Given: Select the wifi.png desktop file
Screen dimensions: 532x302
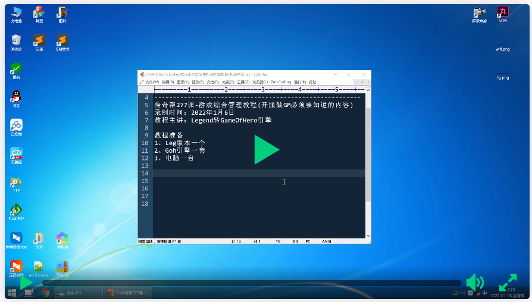Looking at the screenshot, I should (x=502, y=48).
